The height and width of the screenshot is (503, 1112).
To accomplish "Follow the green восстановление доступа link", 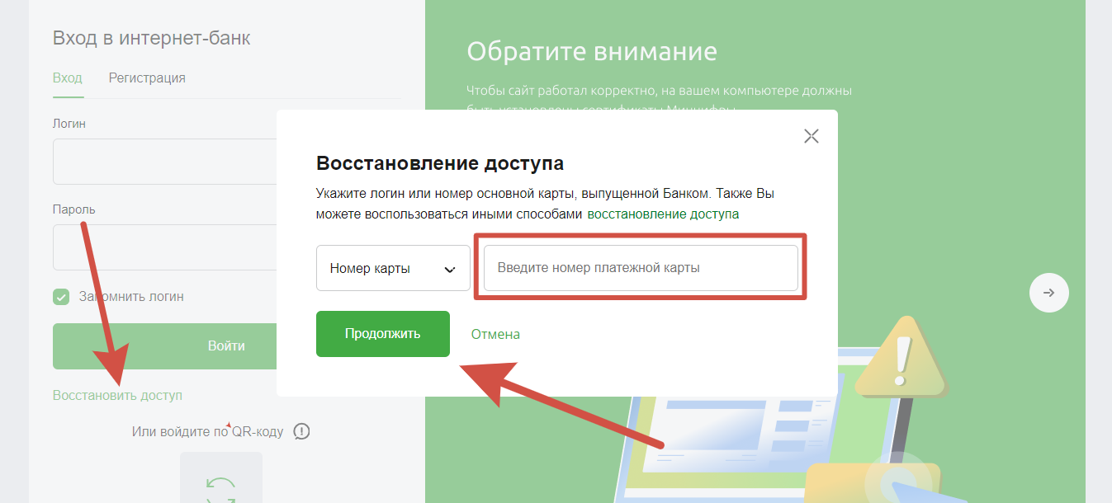I will click(662, 214).
